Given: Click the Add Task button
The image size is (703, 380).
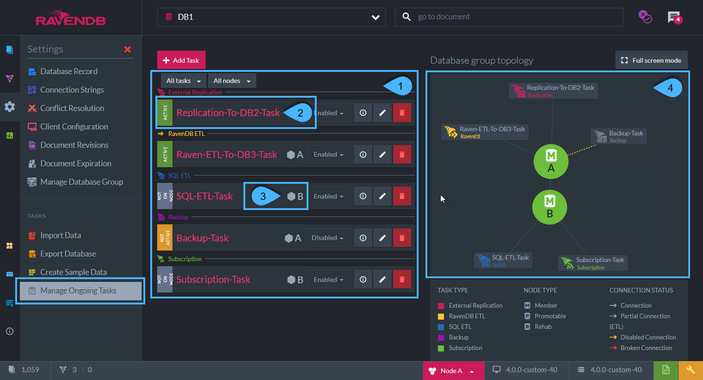Looking at the screenshot, I should pos(181,60).
